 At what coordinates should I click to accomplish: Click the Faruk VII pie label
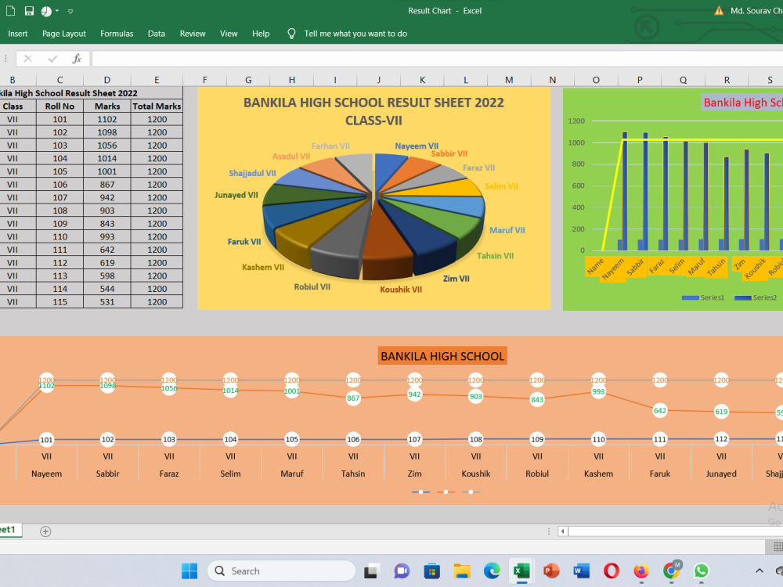click(x=244, y=242)
